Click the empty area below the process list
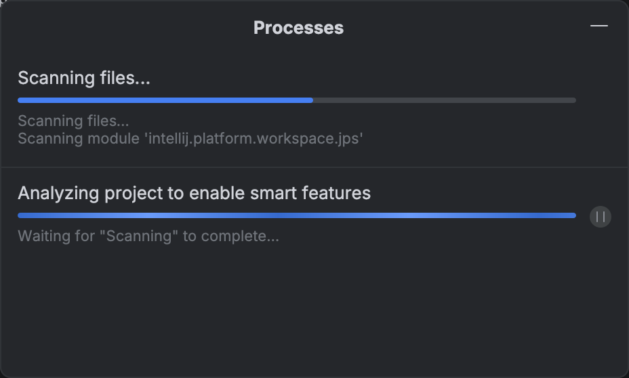Screen dimensions: 629x378 (314, 312)
